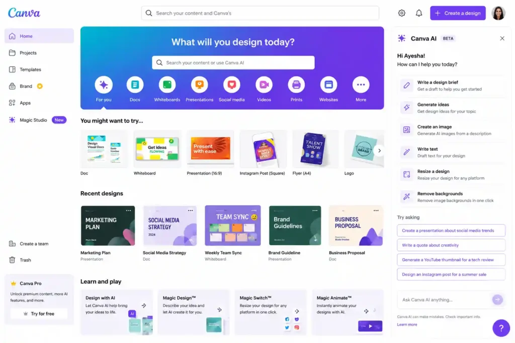Open the Design with AI card
515x343 pixels.
click(117, 312)
